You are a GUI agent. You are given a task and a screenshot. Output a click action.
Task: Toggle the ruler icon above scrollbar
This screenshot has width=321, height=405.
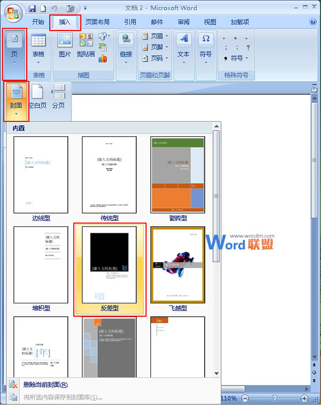314,90
